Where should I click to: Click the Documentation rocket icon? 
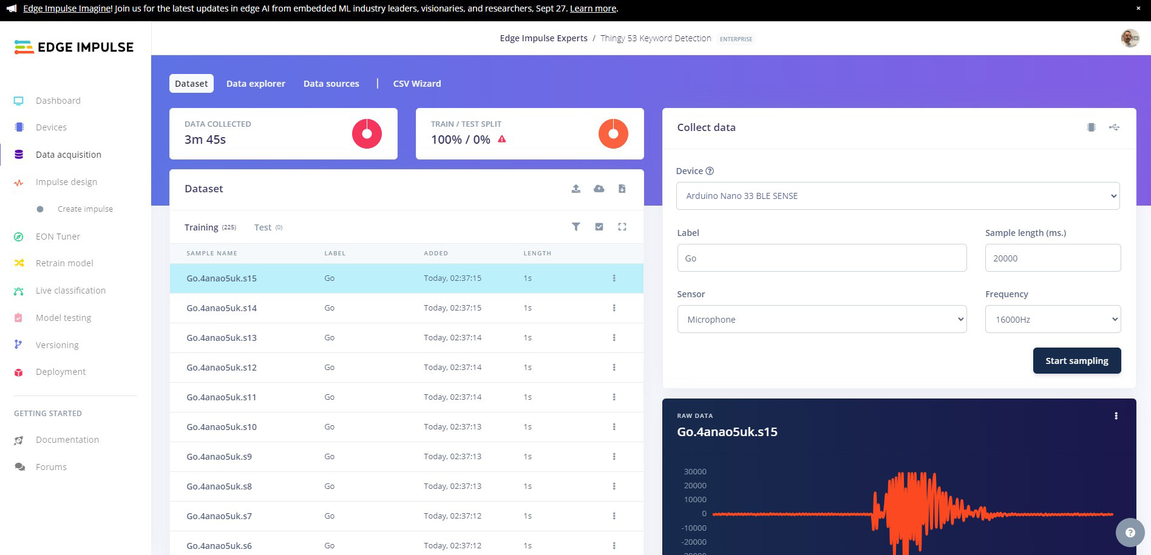[x=19, y=440]
